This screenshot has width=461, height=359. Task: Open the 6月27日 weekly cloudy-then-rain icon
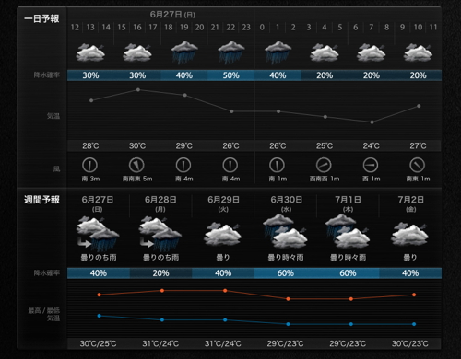pyautogui.click(x=98, y=234)
